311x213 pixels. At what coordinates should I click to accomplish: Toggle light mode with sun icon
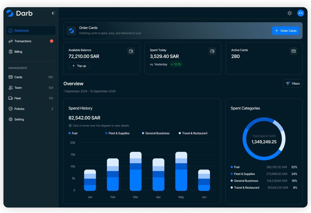point(290,13)
